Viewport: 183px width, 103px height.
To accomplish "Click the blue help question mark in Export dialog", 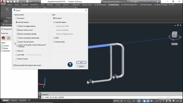I will (x=70, y=65).
